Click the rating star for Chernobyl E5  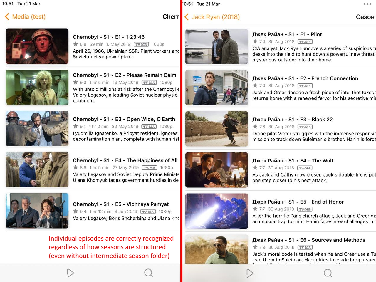coord(75,211)
